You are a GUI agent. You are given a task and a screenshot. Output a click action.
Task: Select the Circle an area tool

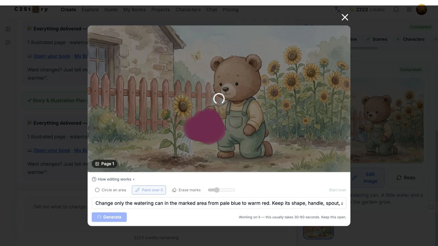(111, 190)
